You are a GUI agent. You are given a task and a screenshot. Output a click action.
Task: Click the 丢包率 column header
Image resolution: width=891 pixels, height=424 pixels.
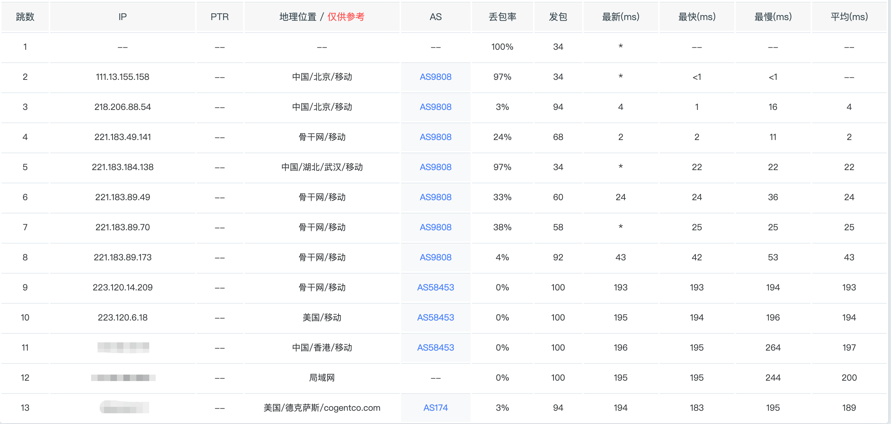coord(502,17)
